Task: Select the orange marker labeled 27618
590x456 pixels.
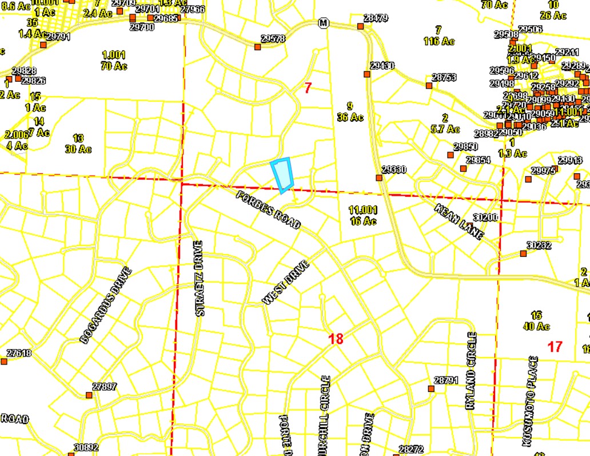Action: 3,361
